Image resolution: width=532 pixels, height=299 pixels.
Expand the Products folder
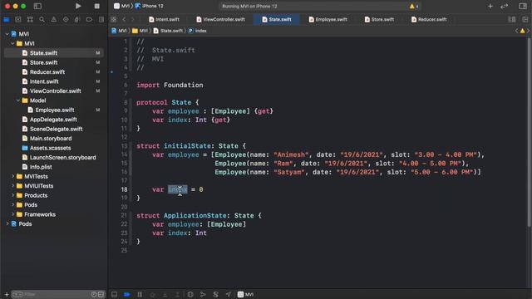[x=12, y=195]
